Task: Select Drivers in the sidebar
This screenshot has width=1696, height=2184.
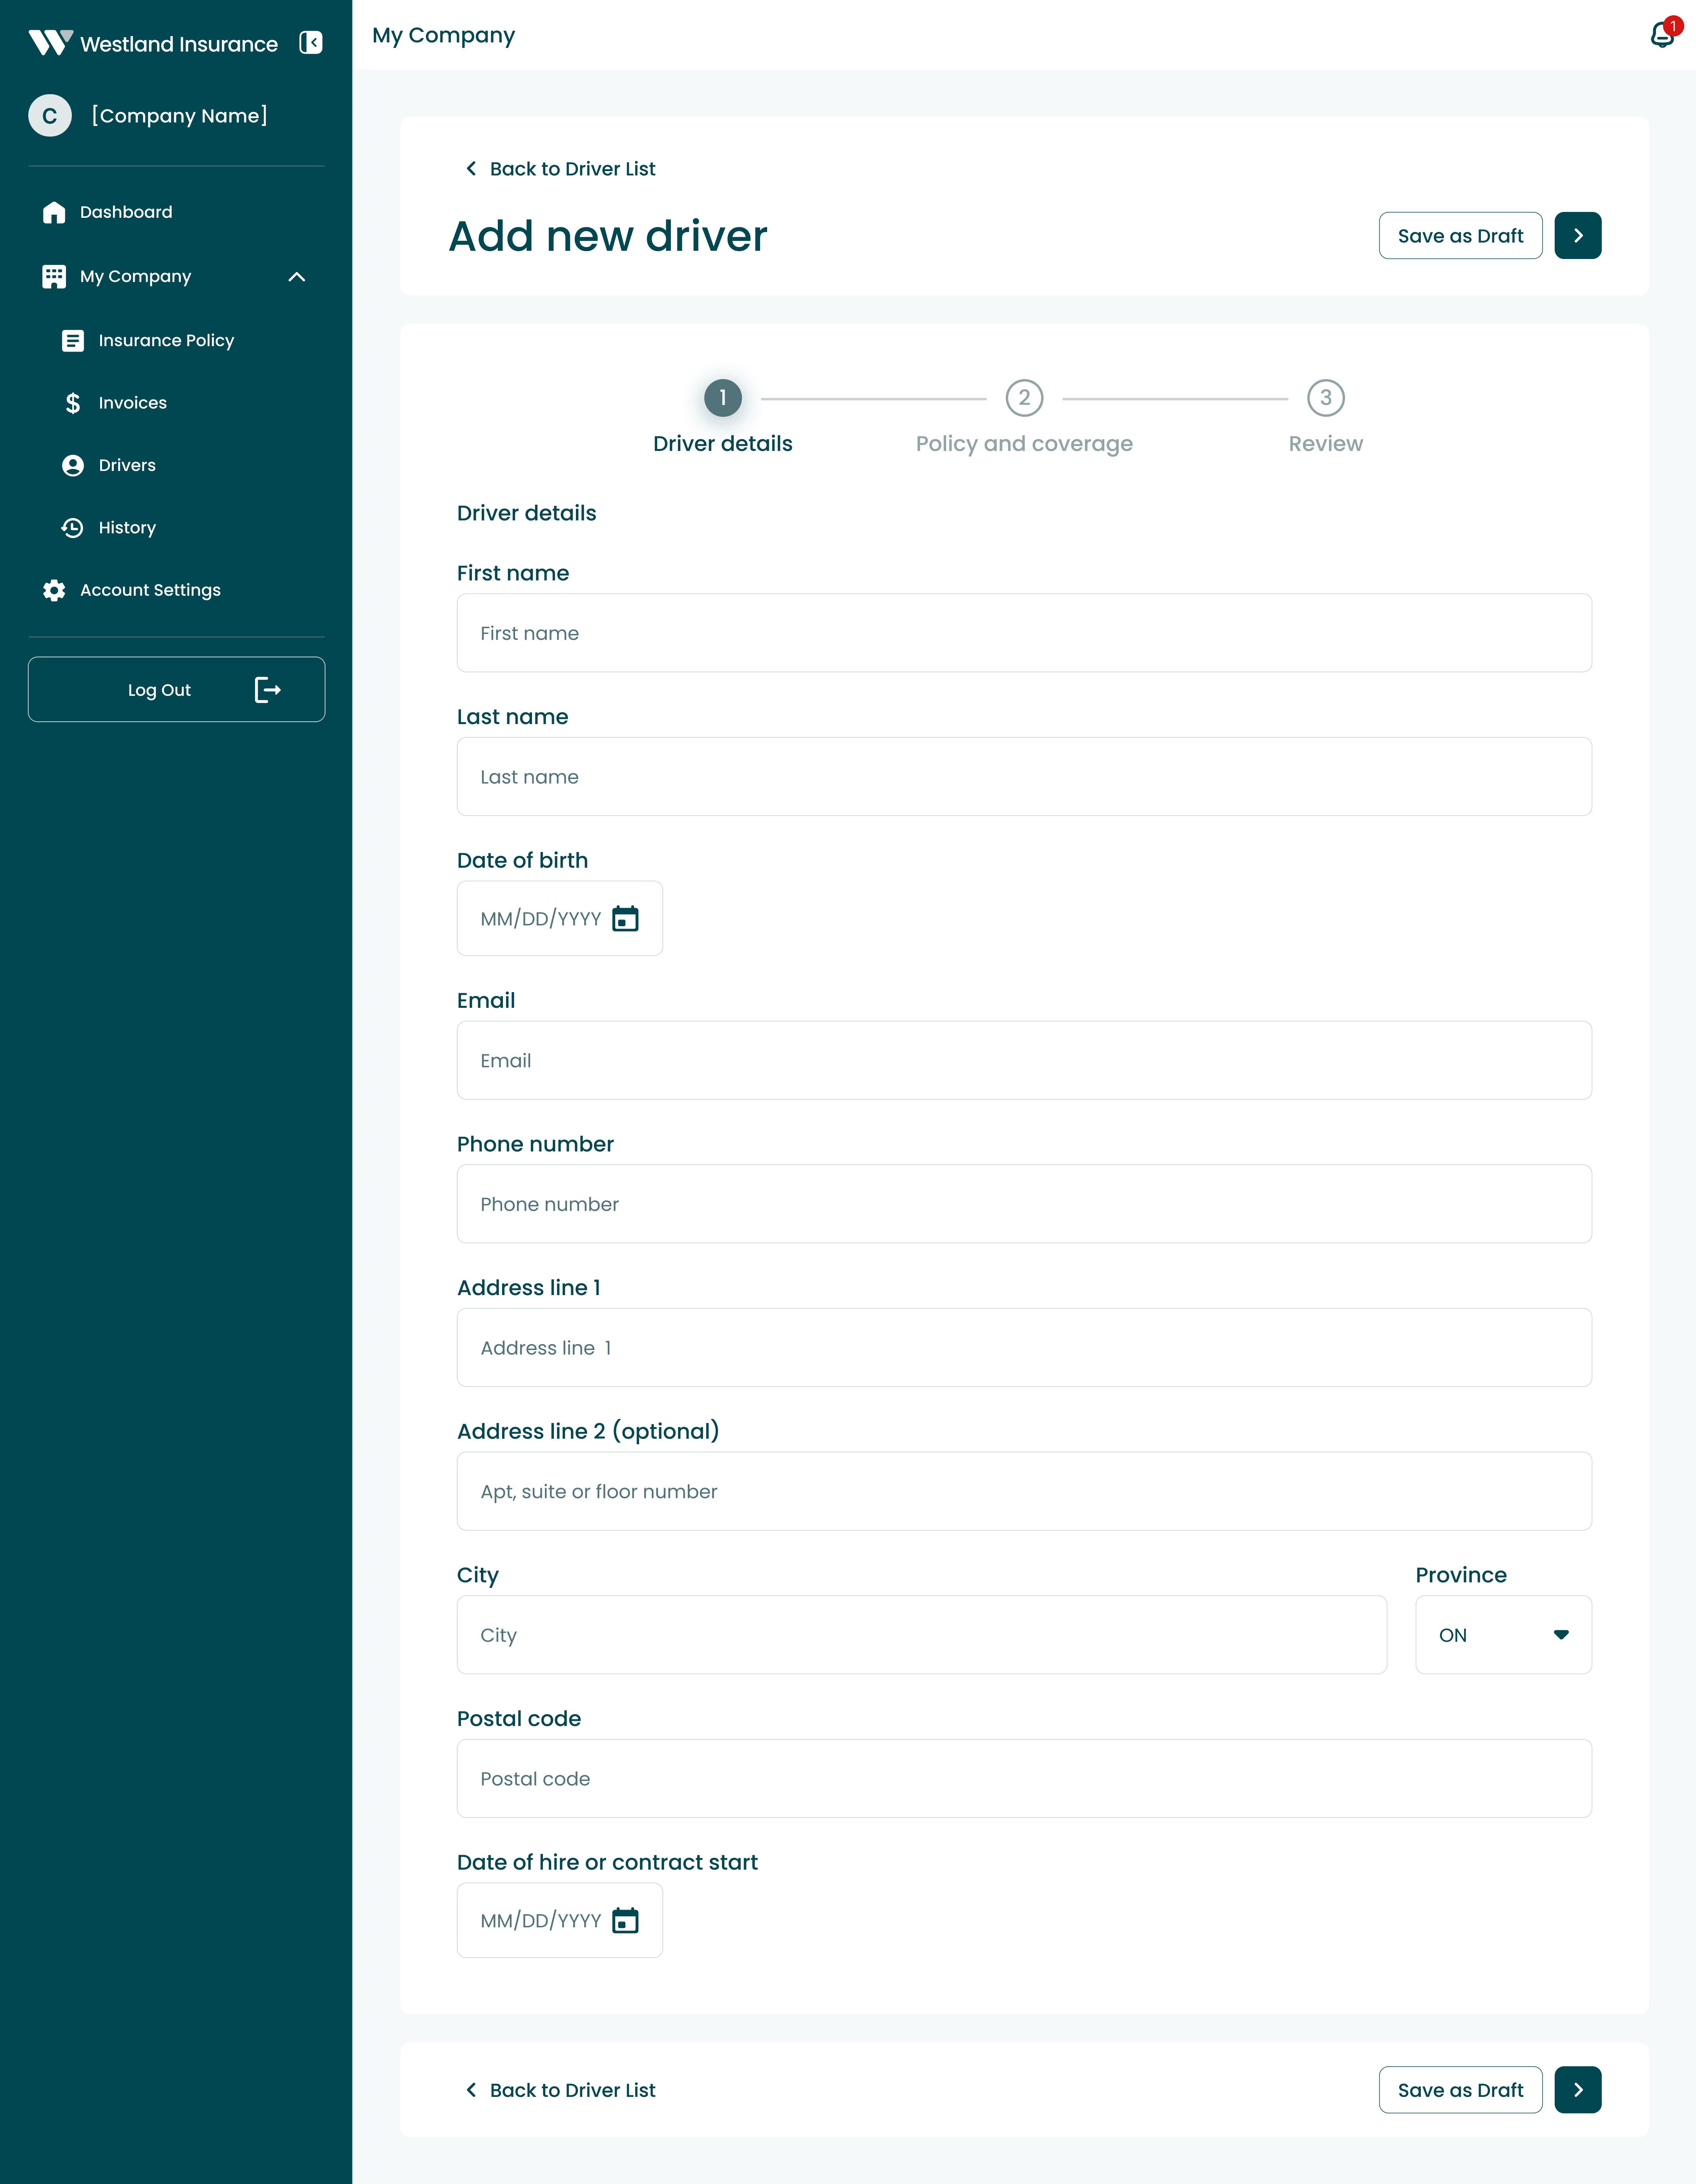Action: point(127,465)
